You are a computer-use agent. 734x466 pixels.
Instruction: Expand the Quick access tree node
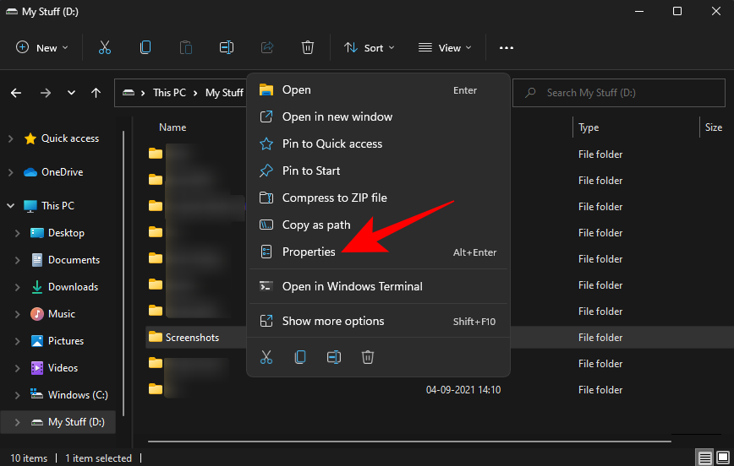click(x=11, y=138)
